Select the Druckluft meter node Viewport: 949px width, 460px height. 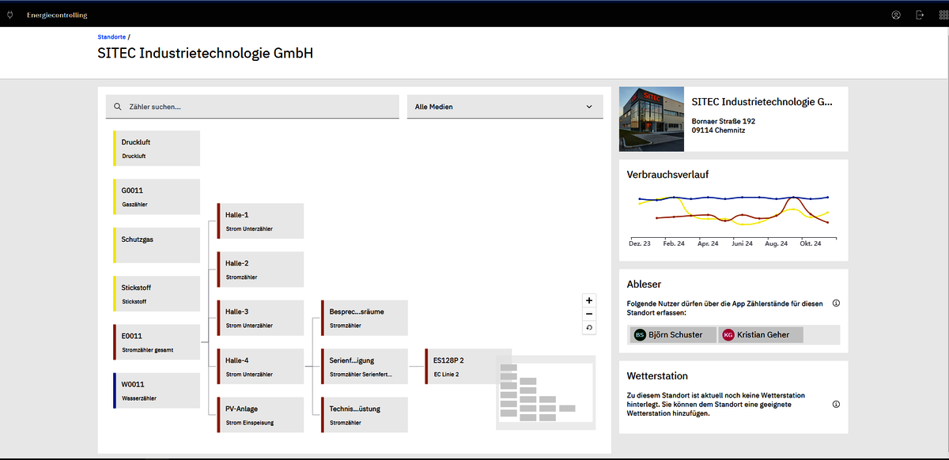[x=157, y=148]
